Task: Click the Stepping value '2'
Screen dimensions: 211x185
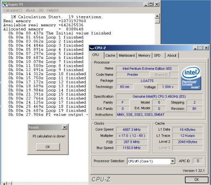Action: click(195, 102)
